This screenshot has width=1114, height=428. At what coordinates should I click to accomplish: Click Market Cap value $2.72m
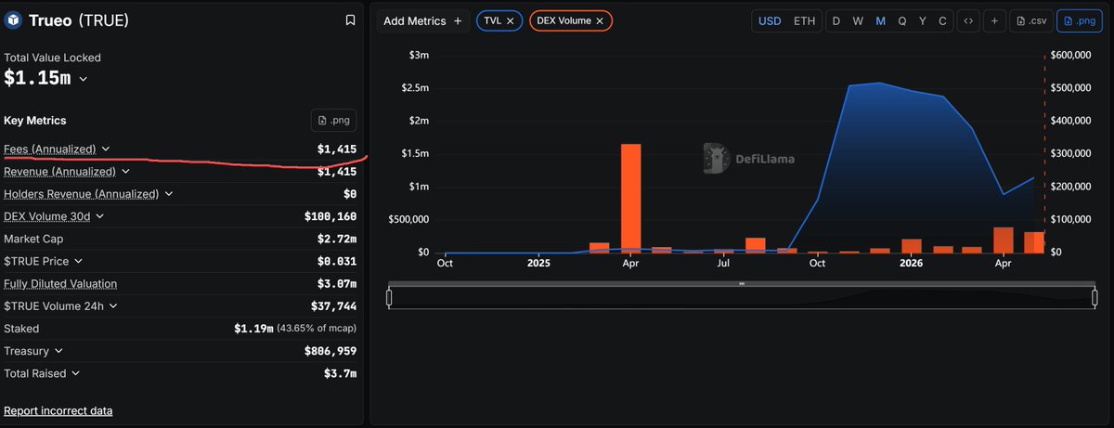tap(337, 240)
